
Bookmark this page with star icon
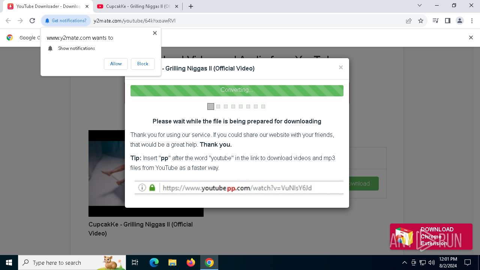(421, 21)
